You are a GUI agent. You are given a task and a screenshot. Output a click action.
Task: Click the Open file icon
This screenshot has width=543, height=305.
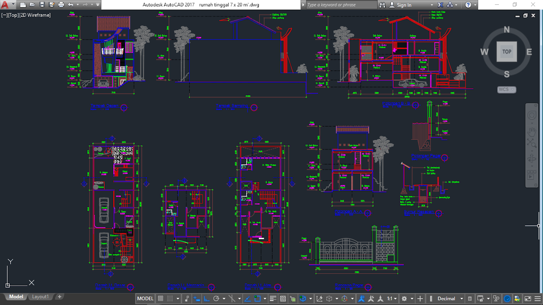[33, 5]
